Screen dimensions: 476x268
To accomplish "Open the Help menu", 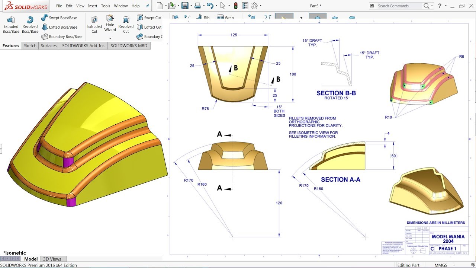I will (x=136, y=6).
